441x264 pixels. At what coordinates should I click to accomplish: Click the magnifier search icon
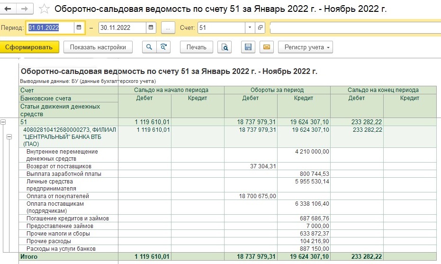149,47
